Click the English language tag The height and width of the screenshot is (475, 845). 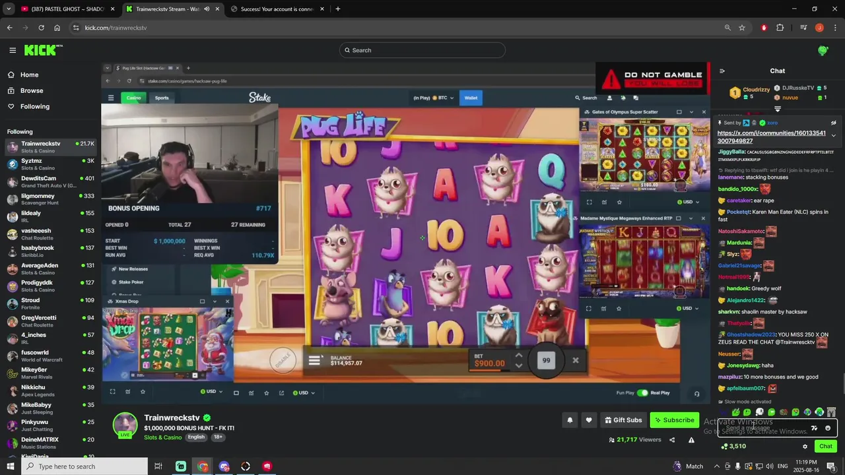click(196, 437)
